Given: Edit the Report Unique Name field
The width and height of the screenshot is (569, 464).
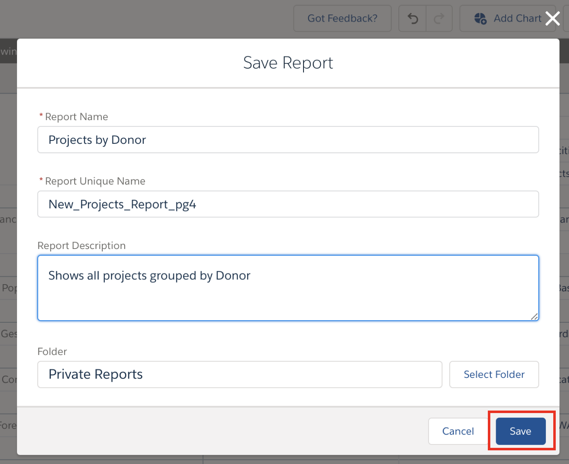Looking at the screenshot, I should [288, 204].
